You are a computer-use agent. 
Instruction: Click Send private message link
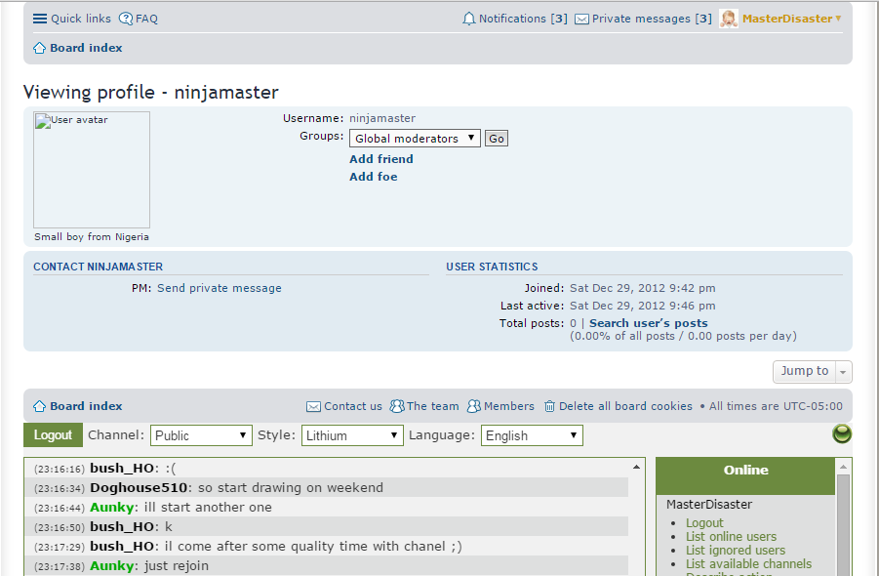pos(220,288)
